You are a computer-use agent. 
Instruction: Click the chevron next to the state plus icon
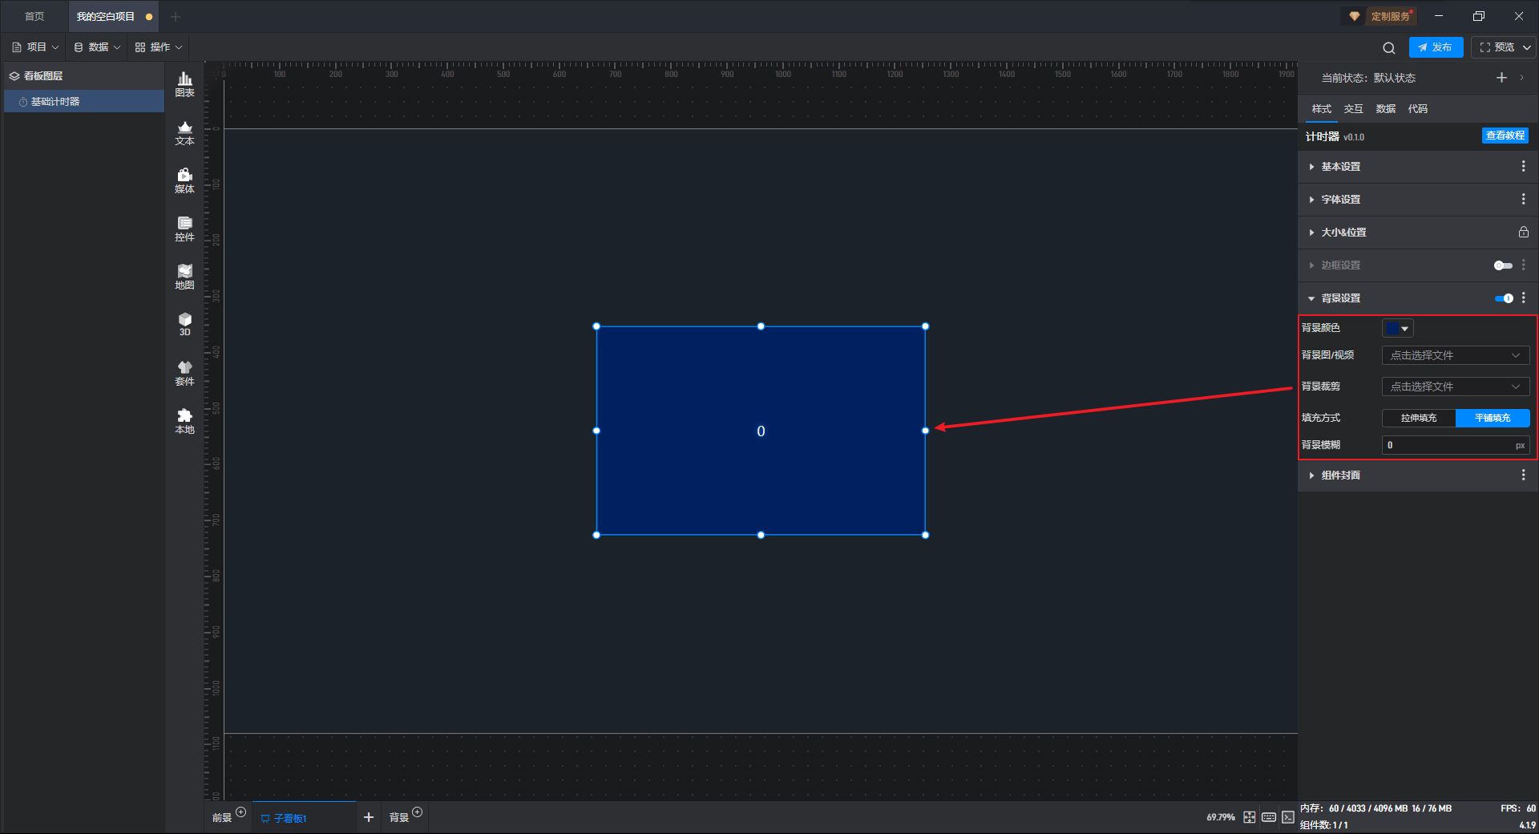[x=1522, y=78]
